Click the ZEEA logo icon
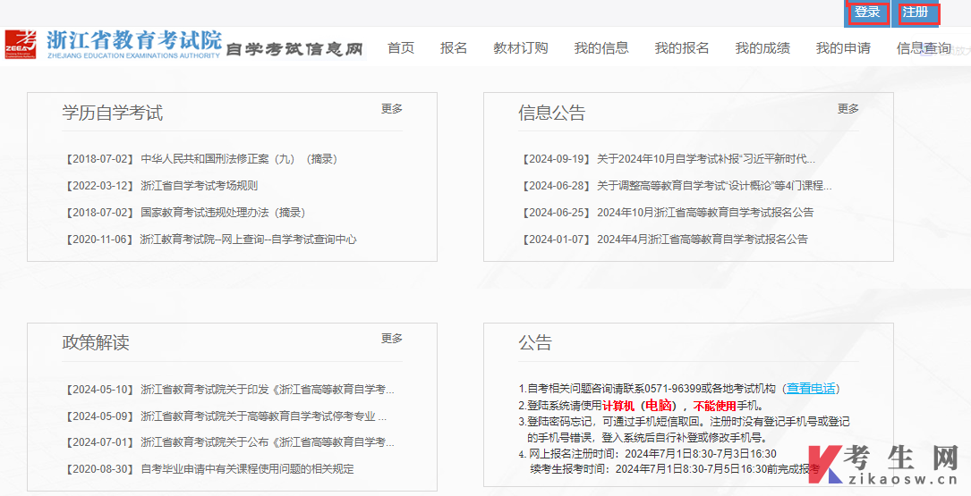The height and width of the screenshot is (496, 971). [x=21, y=44]
